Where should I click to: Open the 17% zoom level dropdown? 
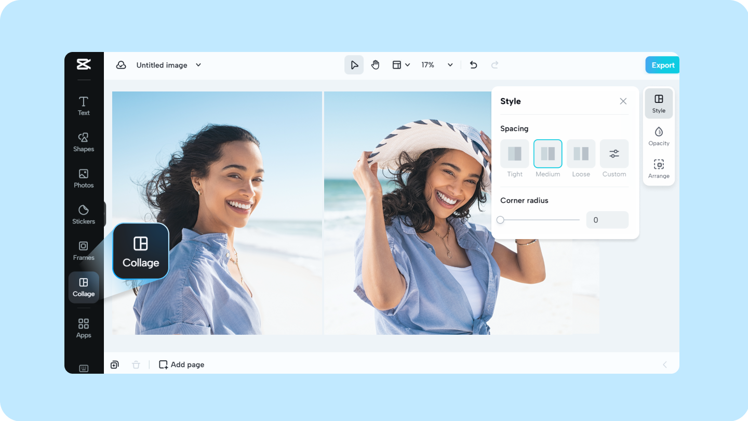pos(437,65)
